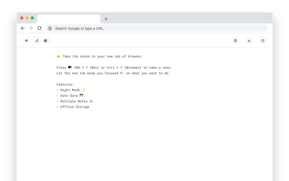Image resolution: width=289 pixels, height=181 pixels.
Task: Open the help question mark icon
Action: click(x=263, y=41)
